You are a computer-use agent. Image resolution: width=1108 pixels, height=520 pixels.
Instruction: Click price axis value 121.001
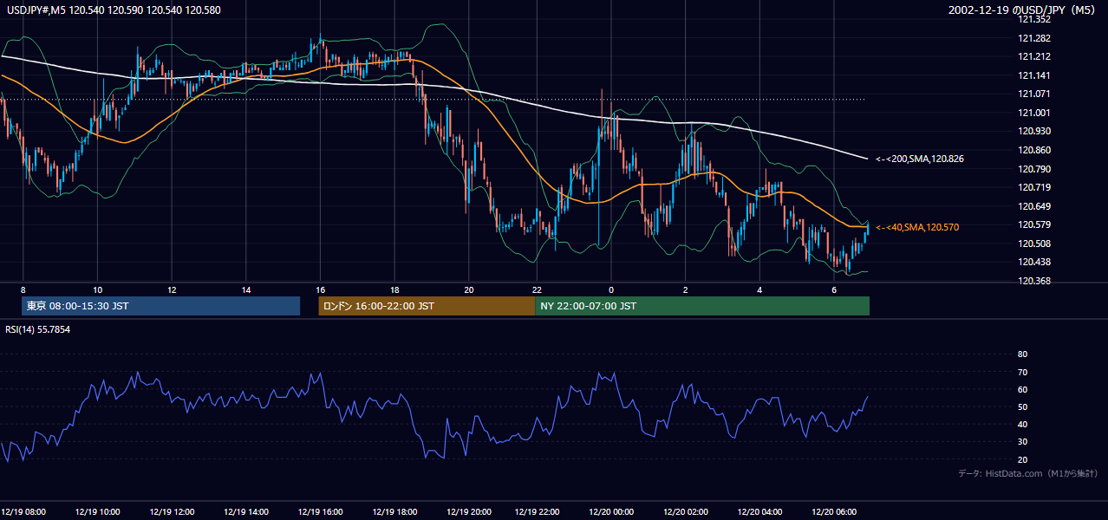pos(1035,113)
